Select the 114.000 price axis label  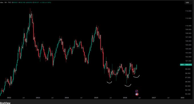coord(188,11)
